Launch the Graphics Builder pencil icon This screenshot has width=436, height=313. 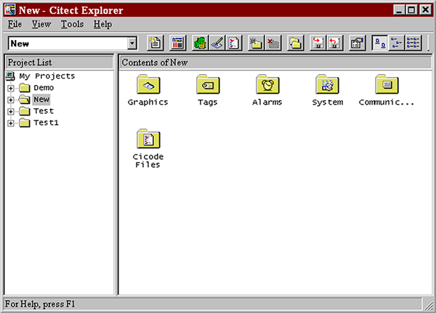(x=217, y=43)
